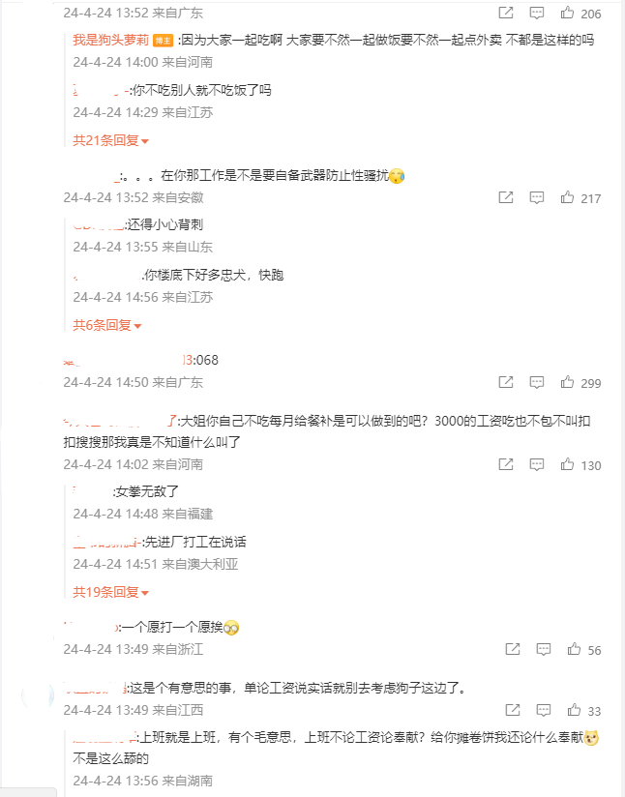Reply to the 一个愿打一个愿挨 comment
This screenshot has height=797, width=625.
544,650
